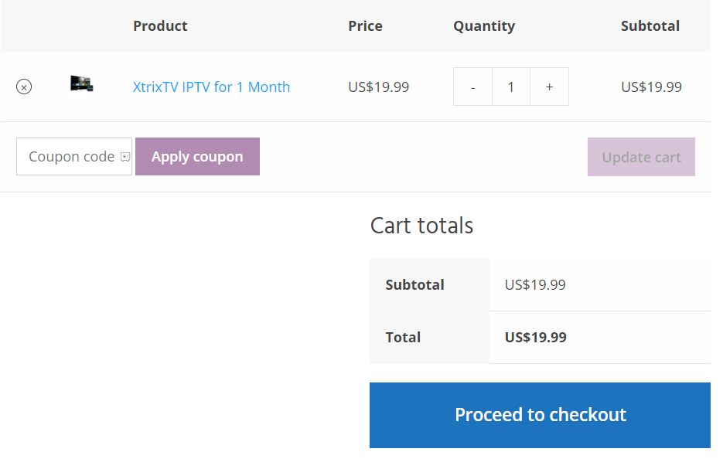Click the Subtotal column header
The image size is (723, 469).
click(650, 25)
